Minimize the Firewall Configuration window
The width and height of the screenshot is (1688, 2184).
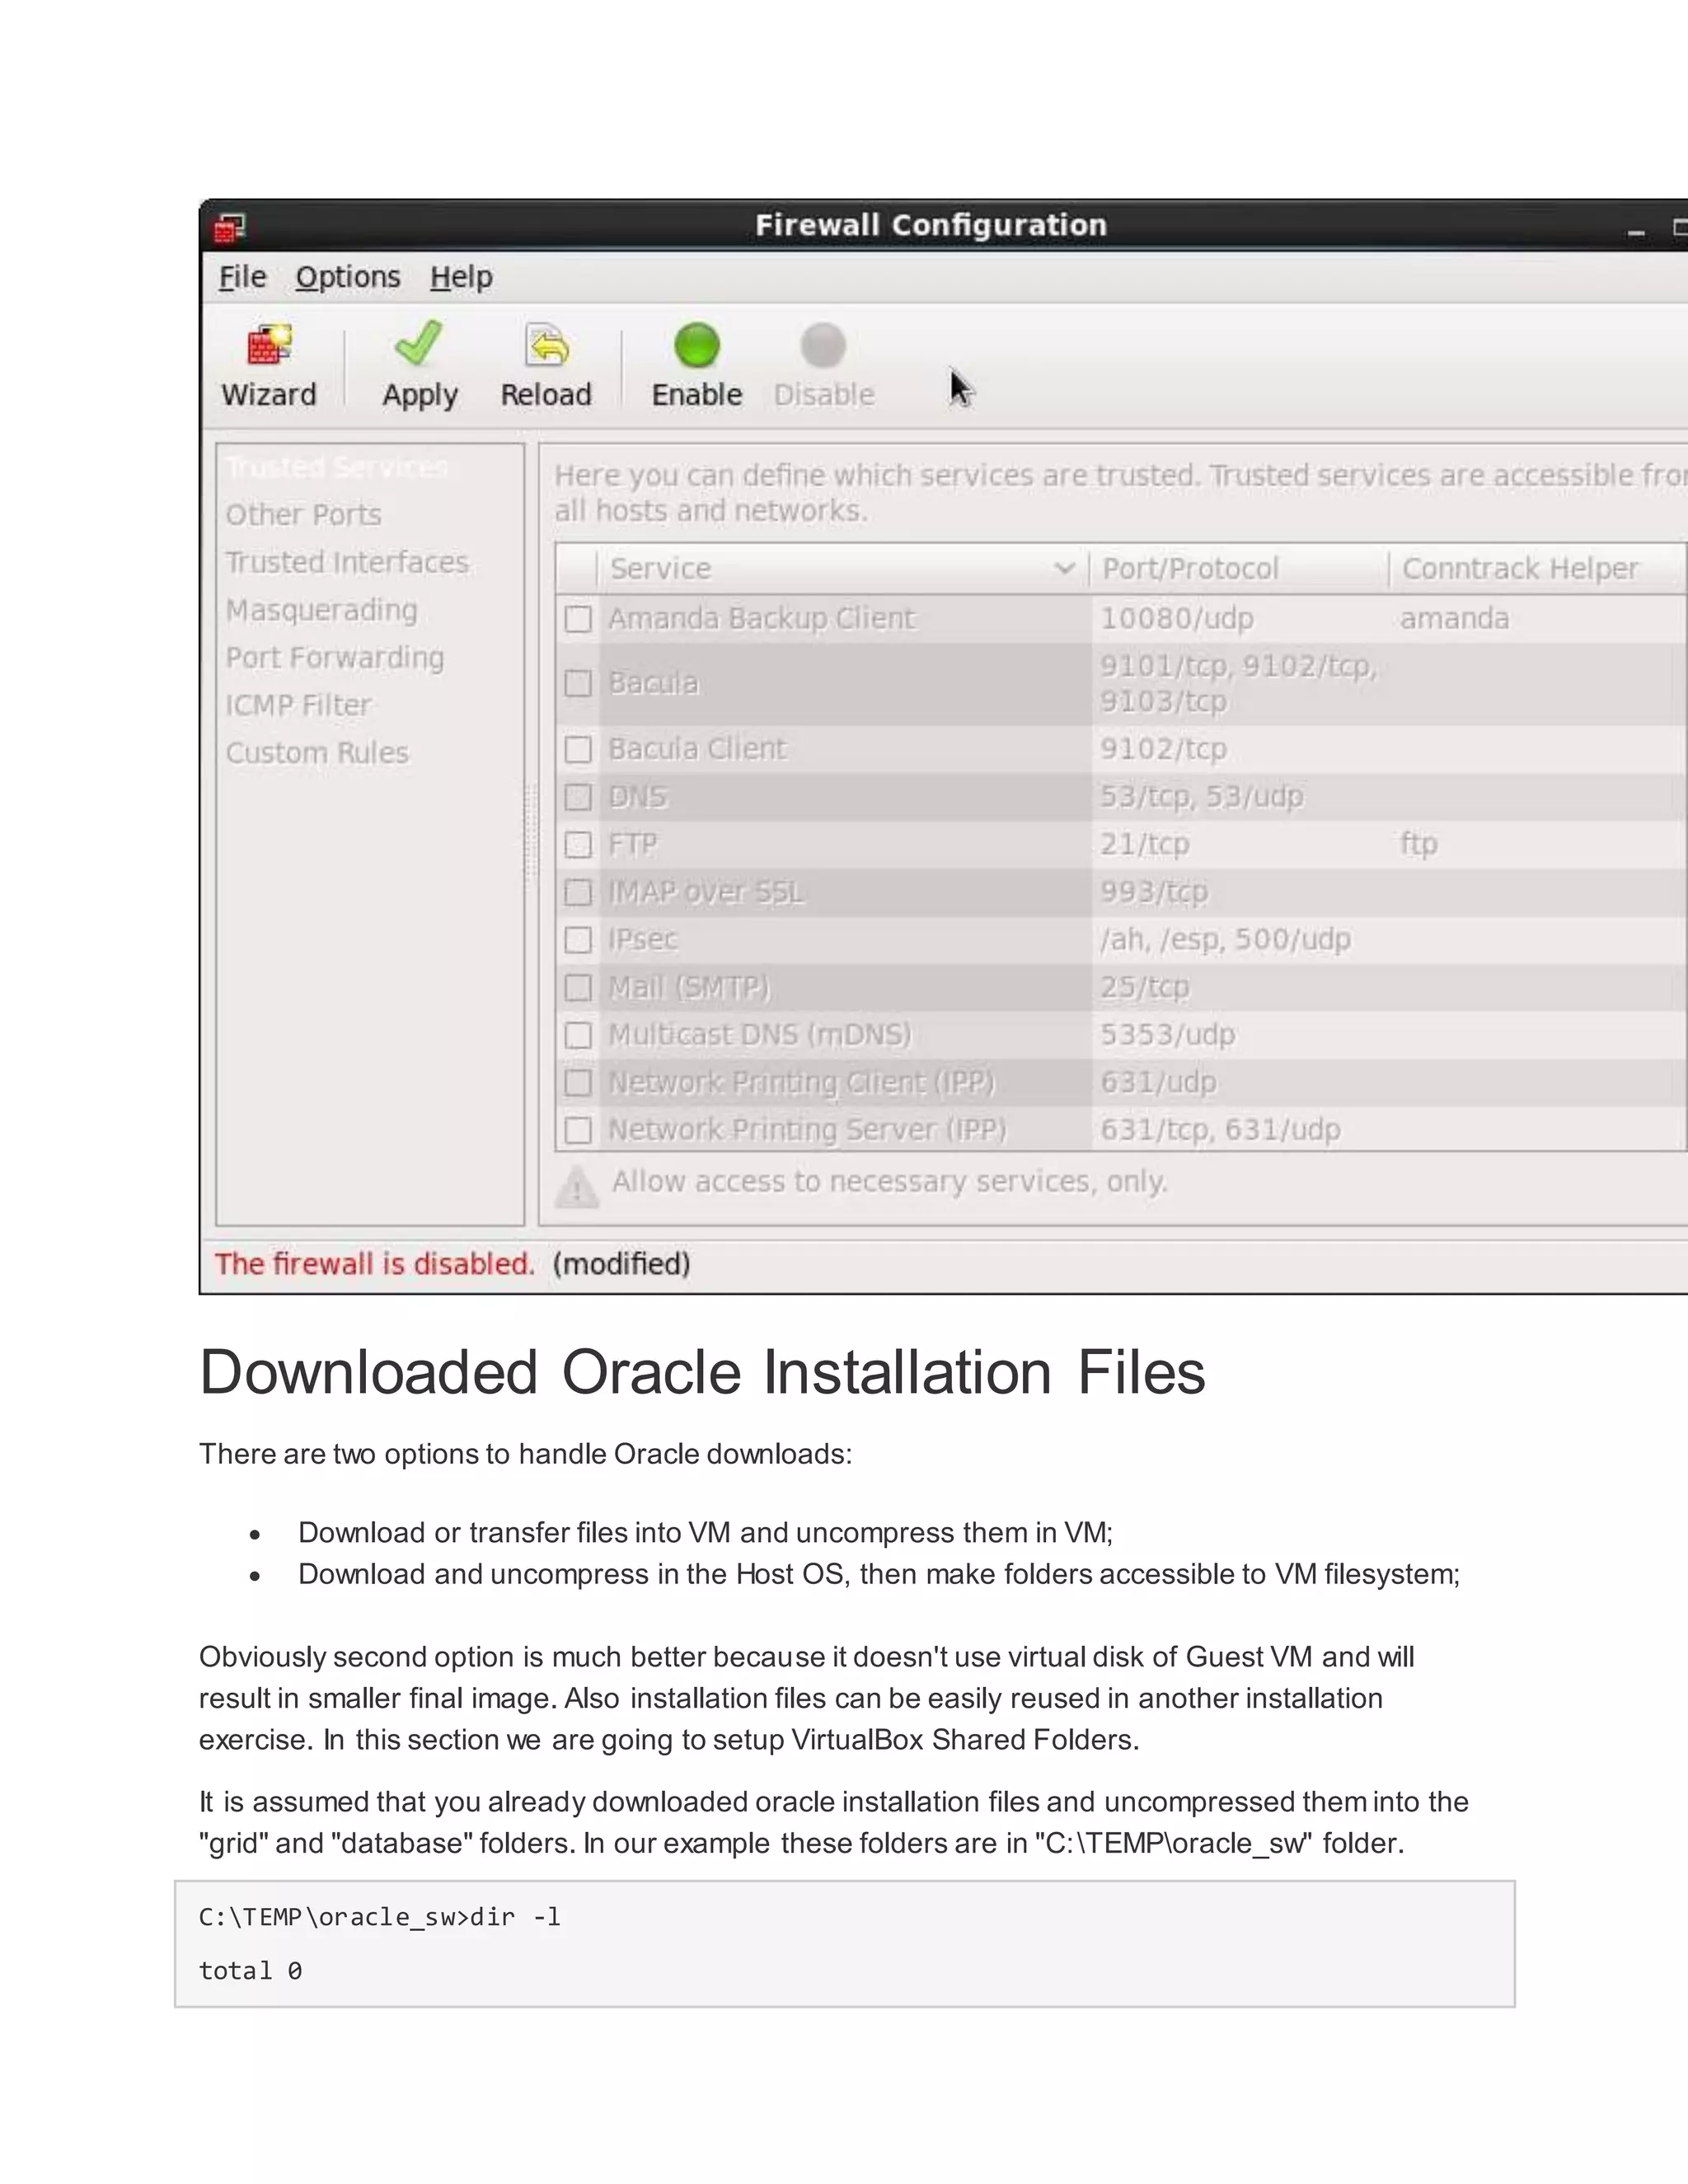click(1636, 232)
